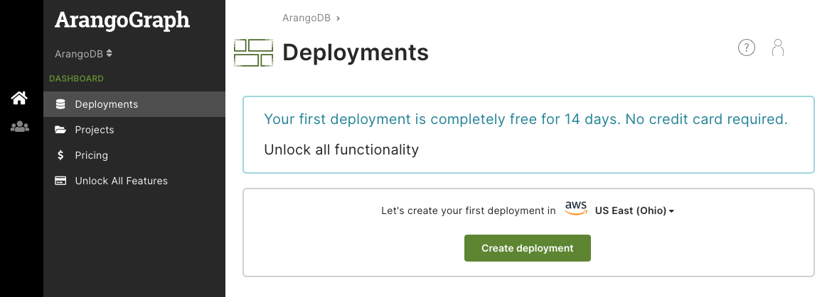The height and width of the screenshot is (297, 832).
Task: Click the Deployments page heading
Action: [356, 53]
